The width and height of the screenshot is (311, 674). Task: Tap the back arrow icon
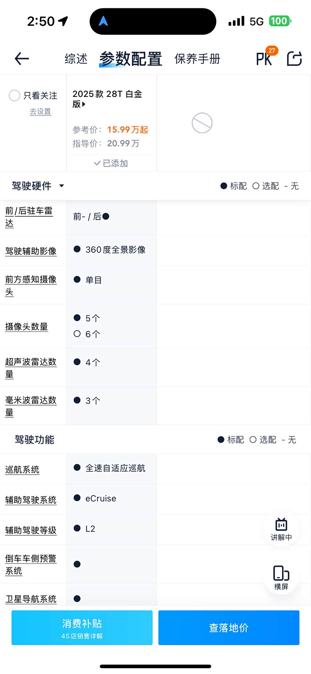[x=21, y=59]
